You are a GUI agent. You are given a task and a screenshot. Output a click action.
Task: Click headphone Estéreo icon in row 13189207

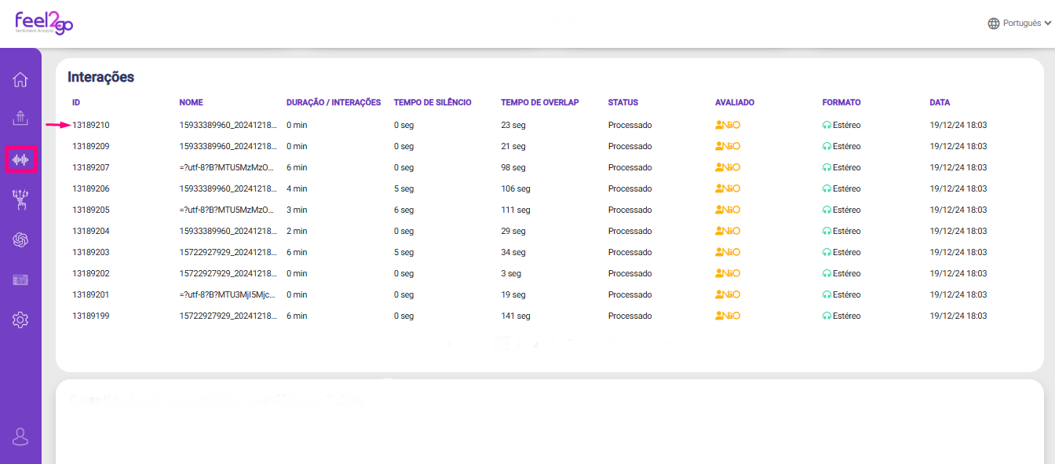pyautogui.click(x=827, y=167)
